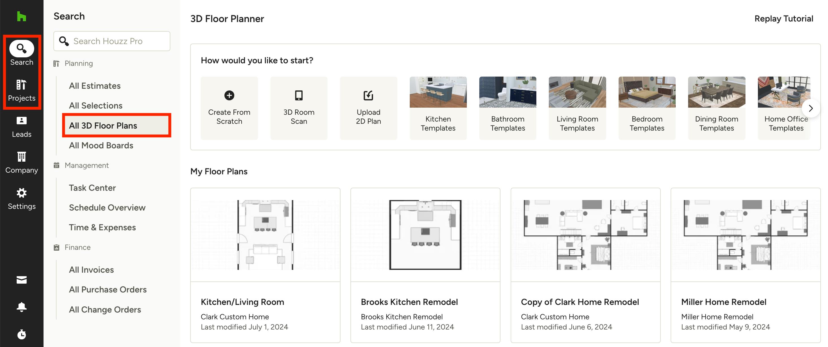The image size is (828, 347).
Task: Open the notifications bell icon
Action: (x=21, y=307)
